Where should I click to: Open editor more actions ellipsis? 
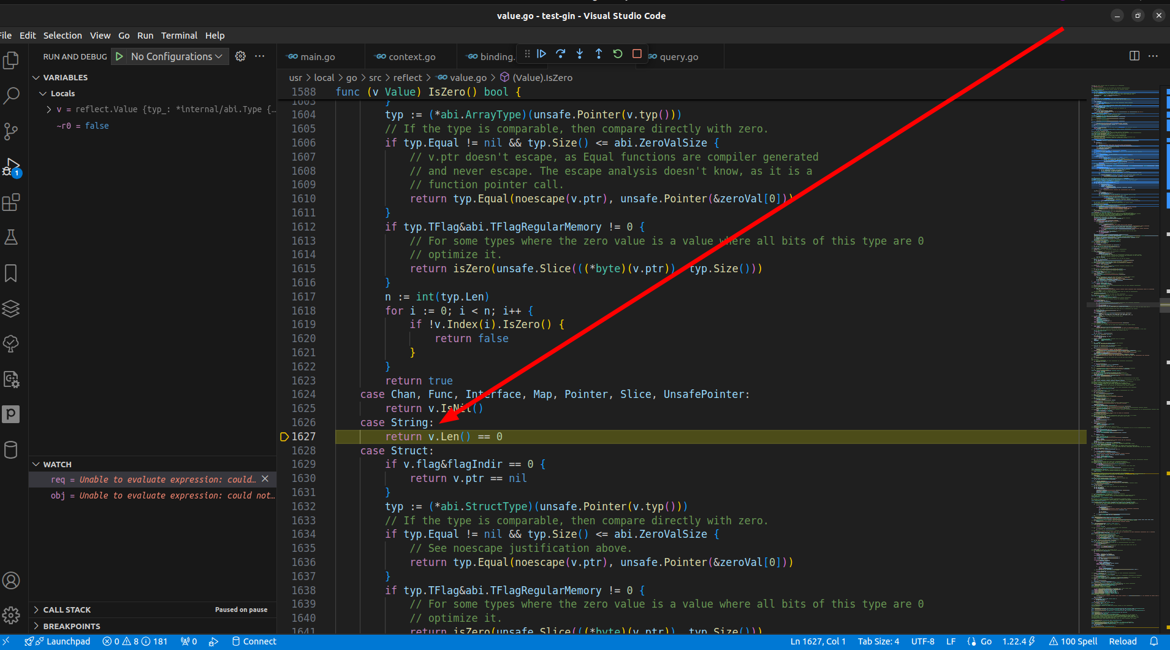click(1153, 56)
